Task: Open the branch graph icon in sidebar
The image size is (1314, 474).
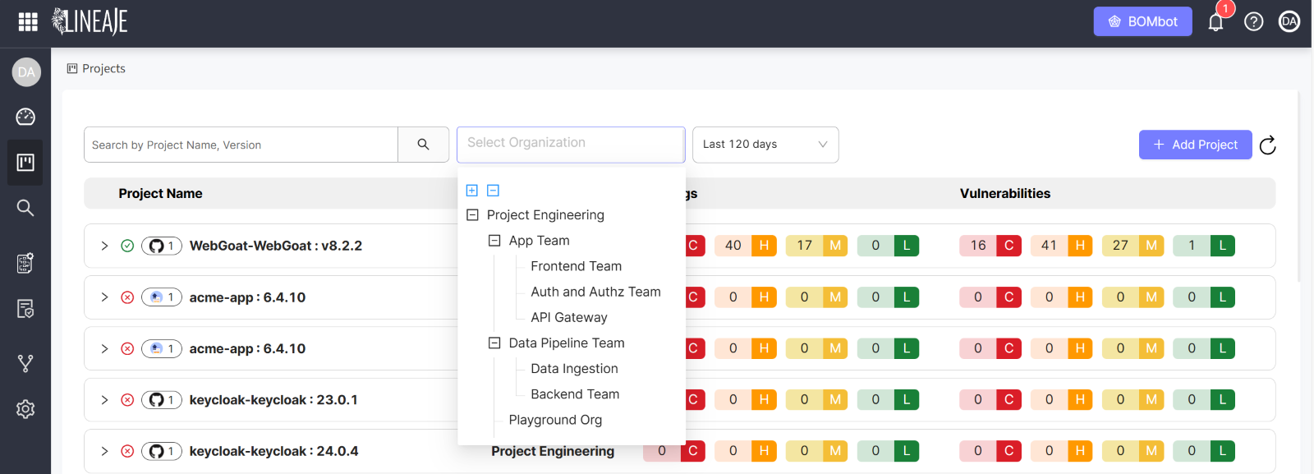Action: (25, 363)
